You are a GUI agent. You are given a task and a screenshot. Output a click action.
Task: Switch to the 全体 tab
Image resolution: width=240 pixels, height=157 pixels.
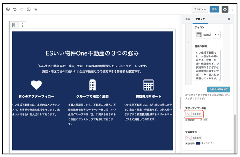187,19
